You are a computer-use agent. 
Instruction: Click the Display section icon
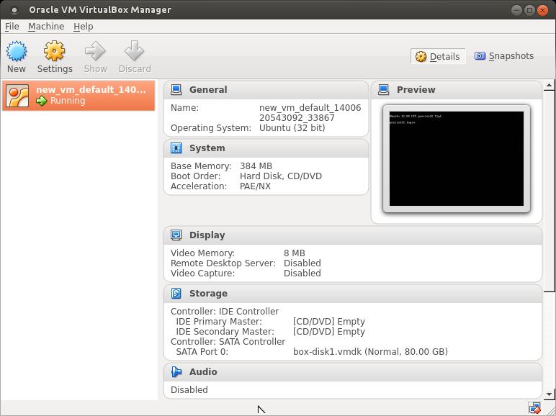[176, 235]
